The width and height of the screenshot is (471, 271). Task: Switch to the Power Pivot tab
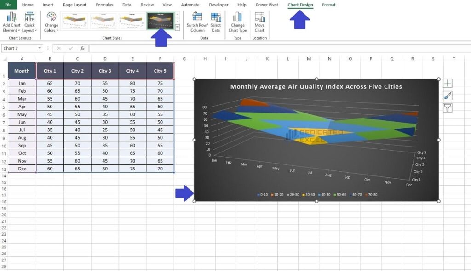click(267, 5)
